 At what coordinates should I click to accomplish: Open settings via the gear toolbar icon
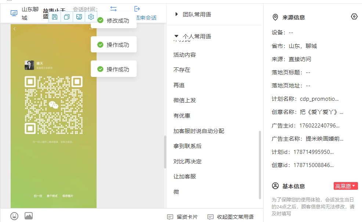tap(91, 17)
